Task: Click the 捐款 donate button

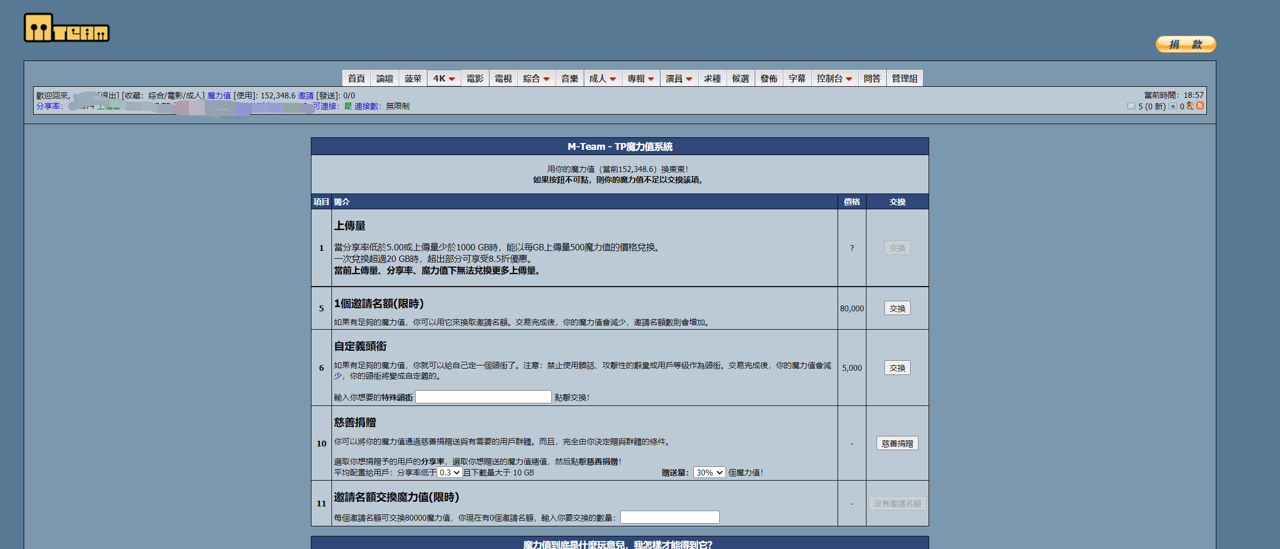Action: tap(1186, 44)
